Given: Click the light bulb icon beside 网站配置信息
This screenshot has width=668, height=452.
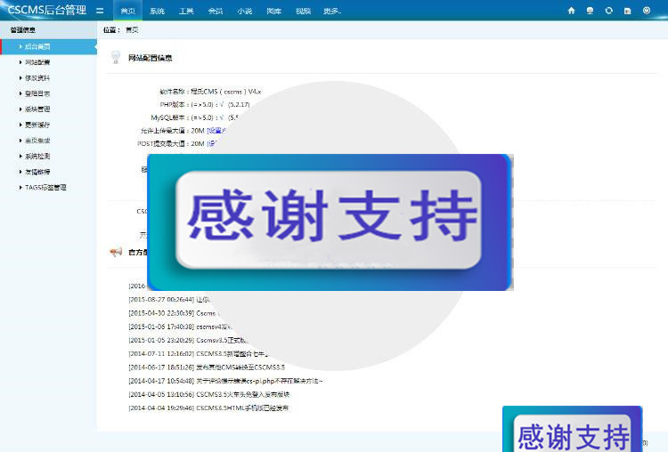Looking at the screenshot, I should [116, 58].
